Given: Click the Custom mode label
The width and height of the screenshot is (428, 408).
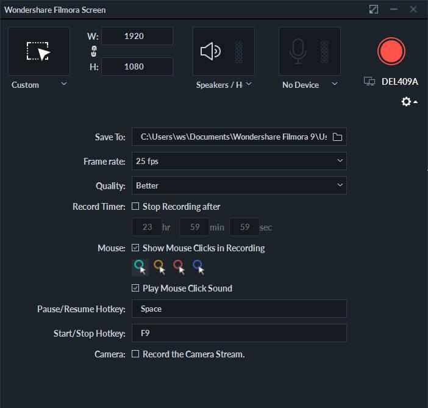Looking at the screenshot, I should [25, 85].
